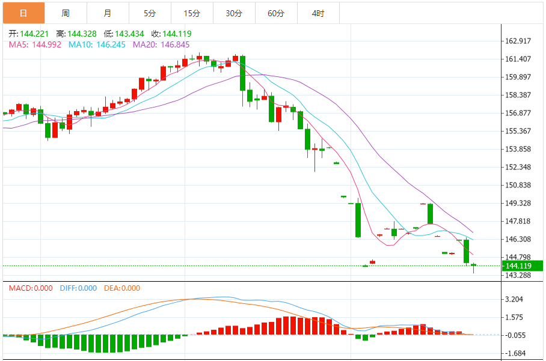Click the 150.838 price axis label
The image size is (546, 361).
pos(518,186)
